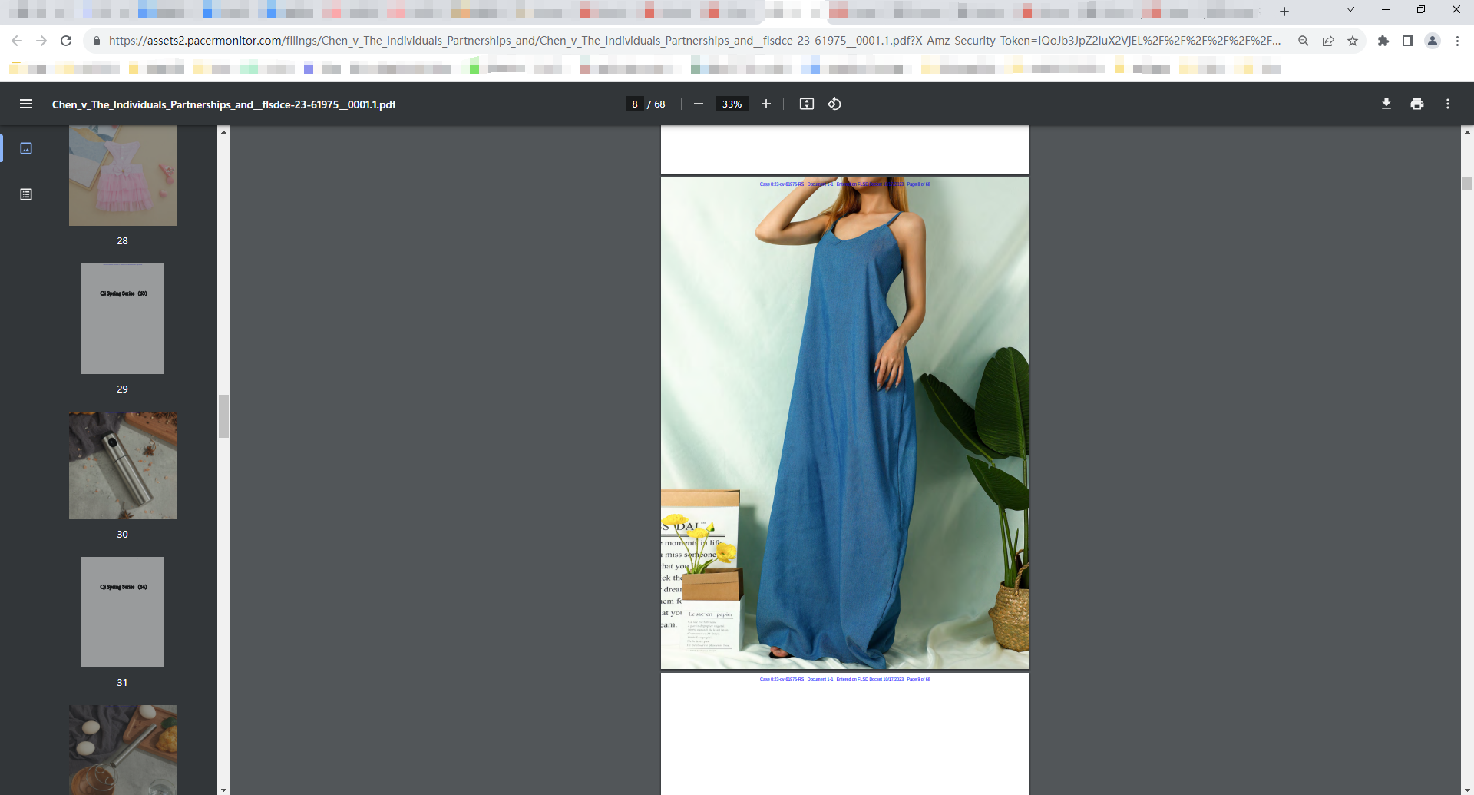Reload the current page
This screenshot has width=1474, height=795.
click(66, 41)
